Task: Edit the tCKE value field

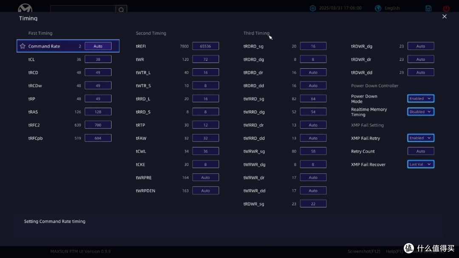Action: tap(206, 165)
